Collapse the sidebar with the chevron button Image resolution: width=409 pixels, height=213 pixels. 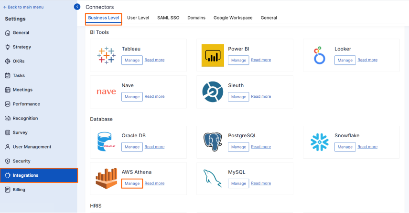77,7
